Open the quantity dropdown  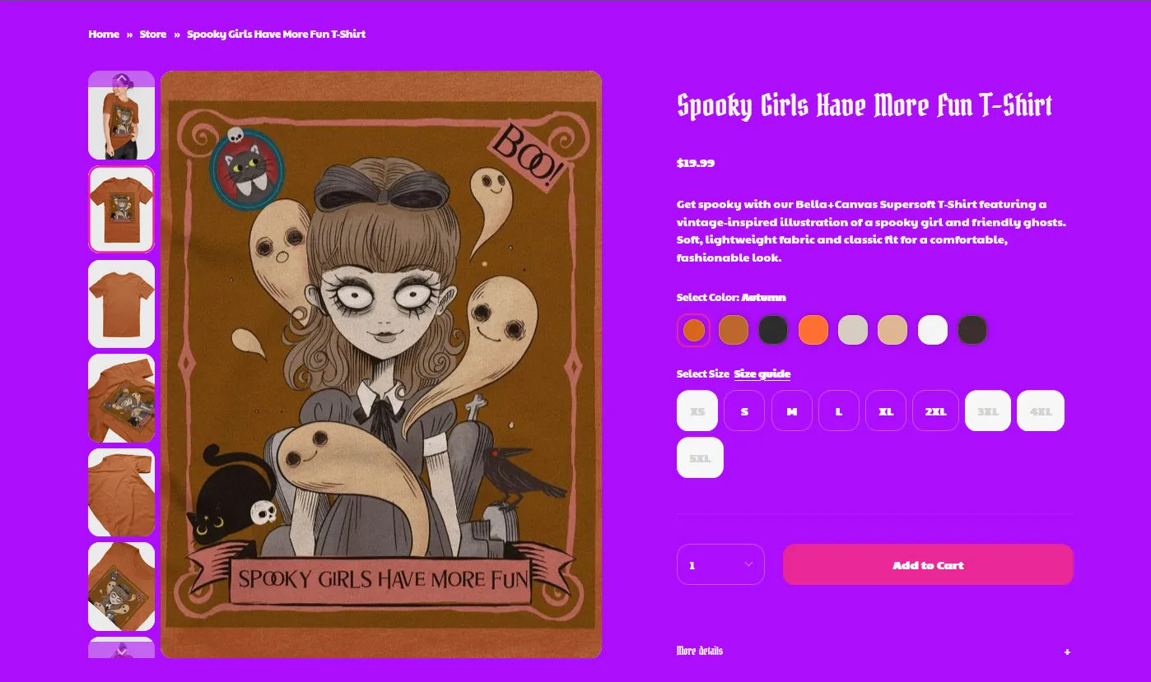coord(720,564)
